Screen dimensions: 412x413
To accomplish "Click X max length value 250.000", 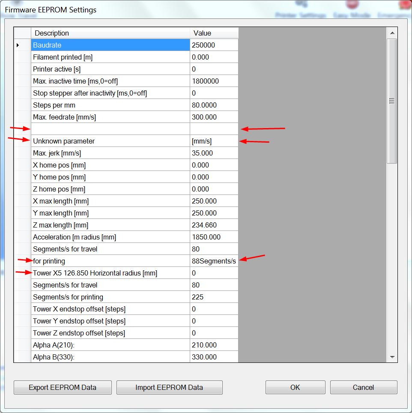I will (x=214, y=201).
